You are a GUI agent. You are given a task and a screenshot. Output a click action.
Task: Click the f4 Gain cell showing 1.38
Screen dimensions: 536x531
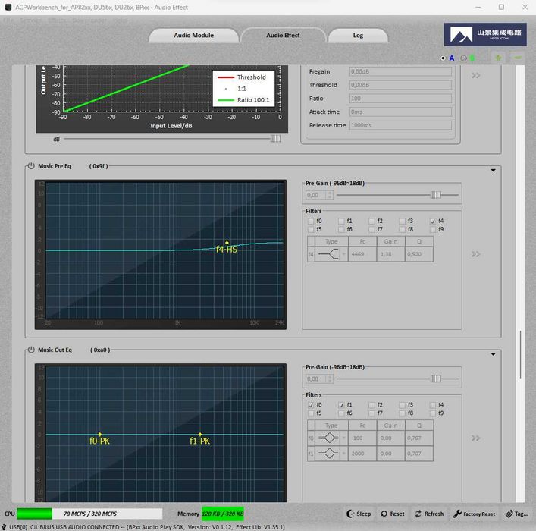390,254
